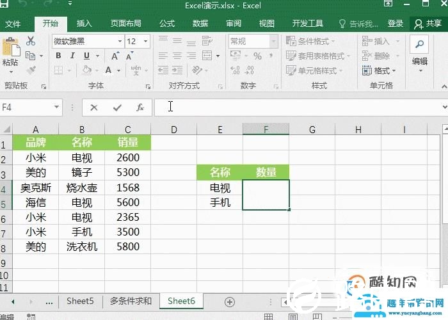This screenshot has width=448, height=320.
Task: Click the text Orientation icon
Action: tap(197, 70)
